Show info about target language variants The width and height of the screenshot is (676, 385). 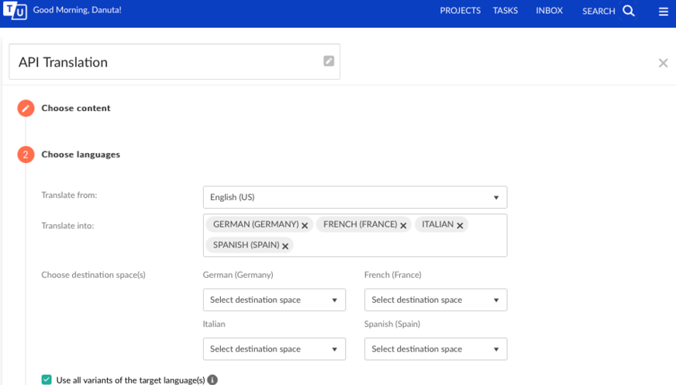(x=212, y=380)
